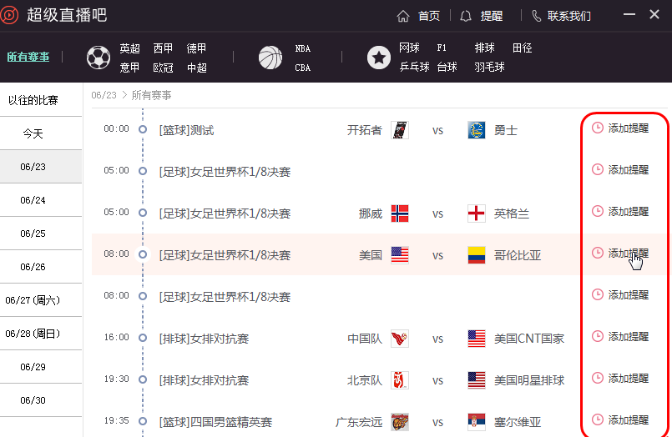Click the 北京队 team logo

point(400,380)
